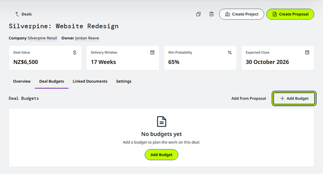
Task: Click the No budgets yet heading
Action: click(161, 134)
